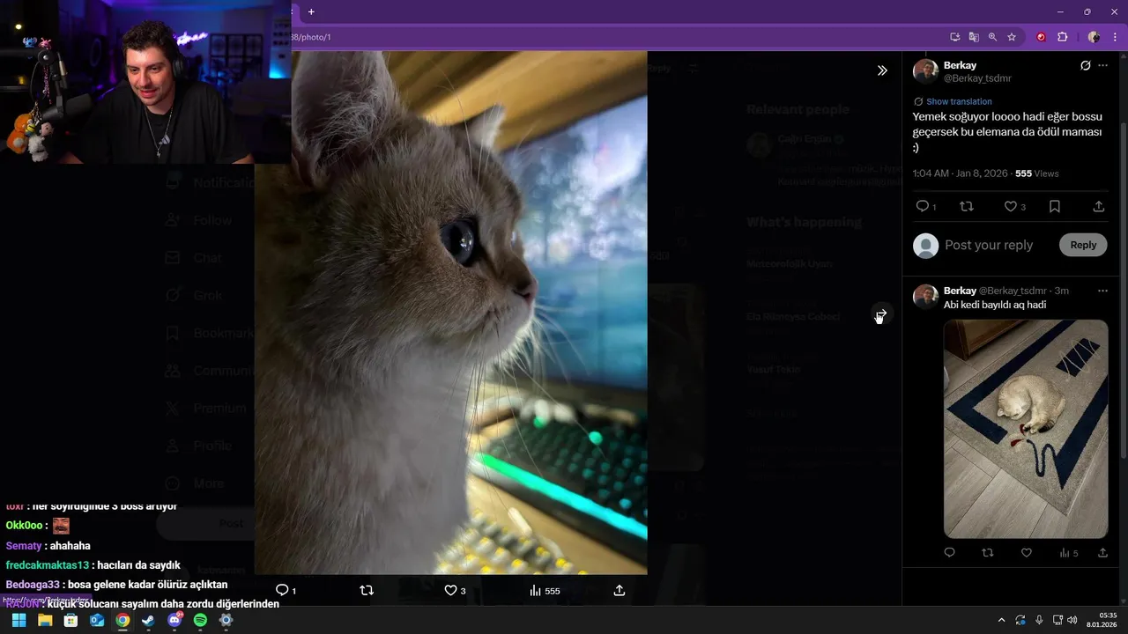
Task: Open volume control in system tray
Action: click(1072, 620)
